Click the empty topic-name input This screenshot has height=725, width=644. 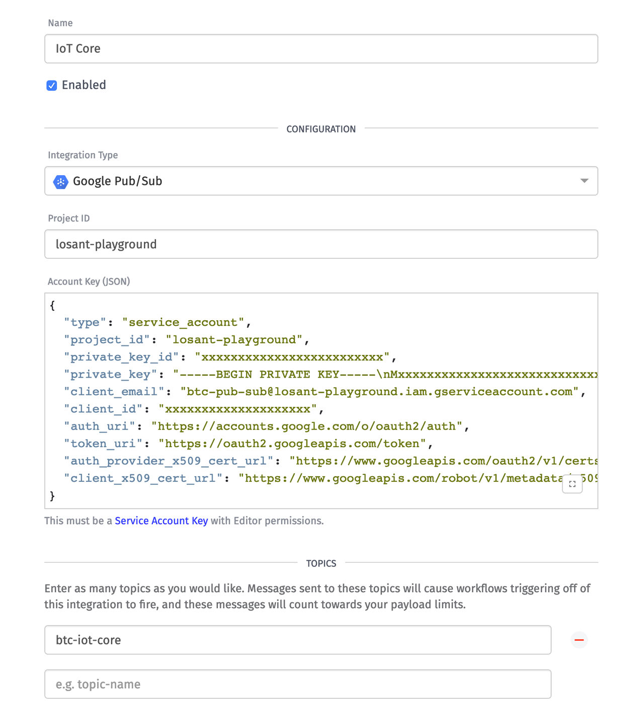click(x=298, y=684)
